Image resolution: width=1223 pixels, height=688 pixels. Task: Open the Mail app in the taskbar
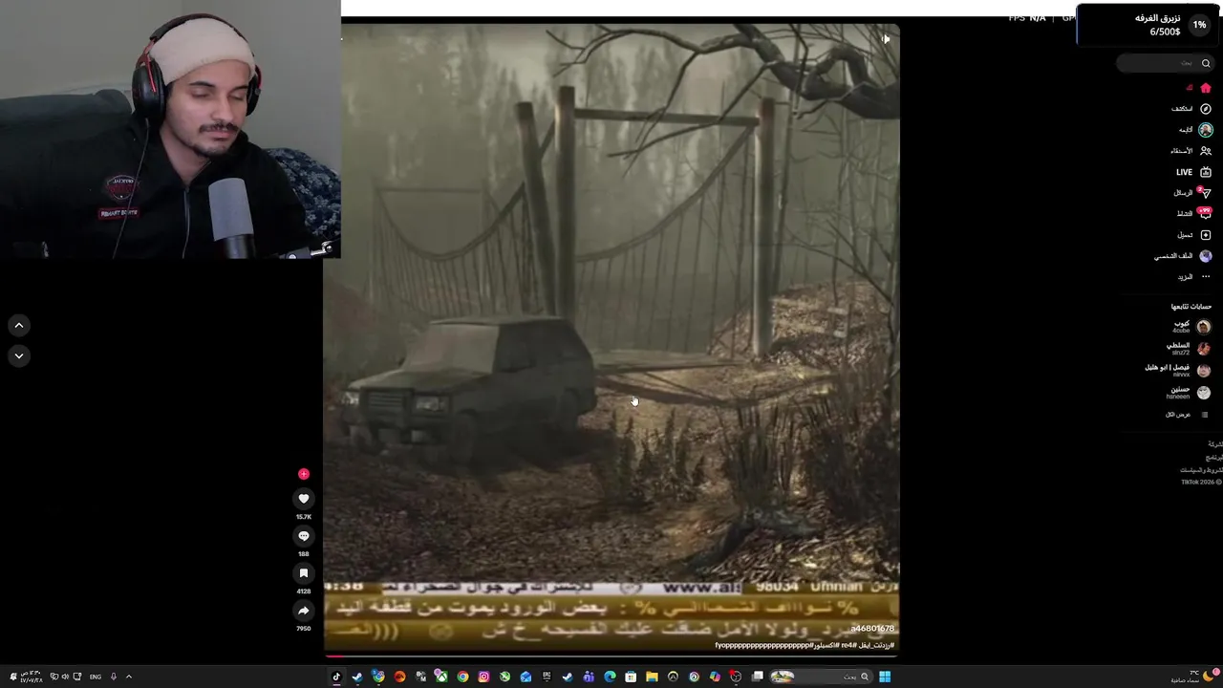pos(526,677)
